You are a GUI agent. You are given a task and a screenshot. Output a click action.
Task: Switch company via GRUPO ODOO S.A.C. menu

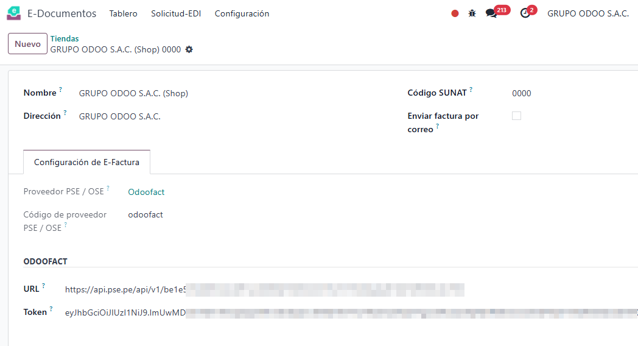tap(588, 13)
